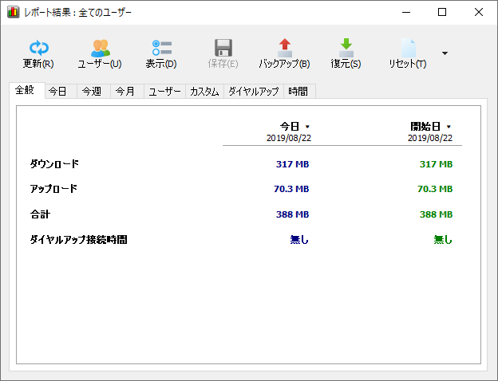498x381 pixels.
Task: Switch to the 今月 tab
Action: (125, 92)
